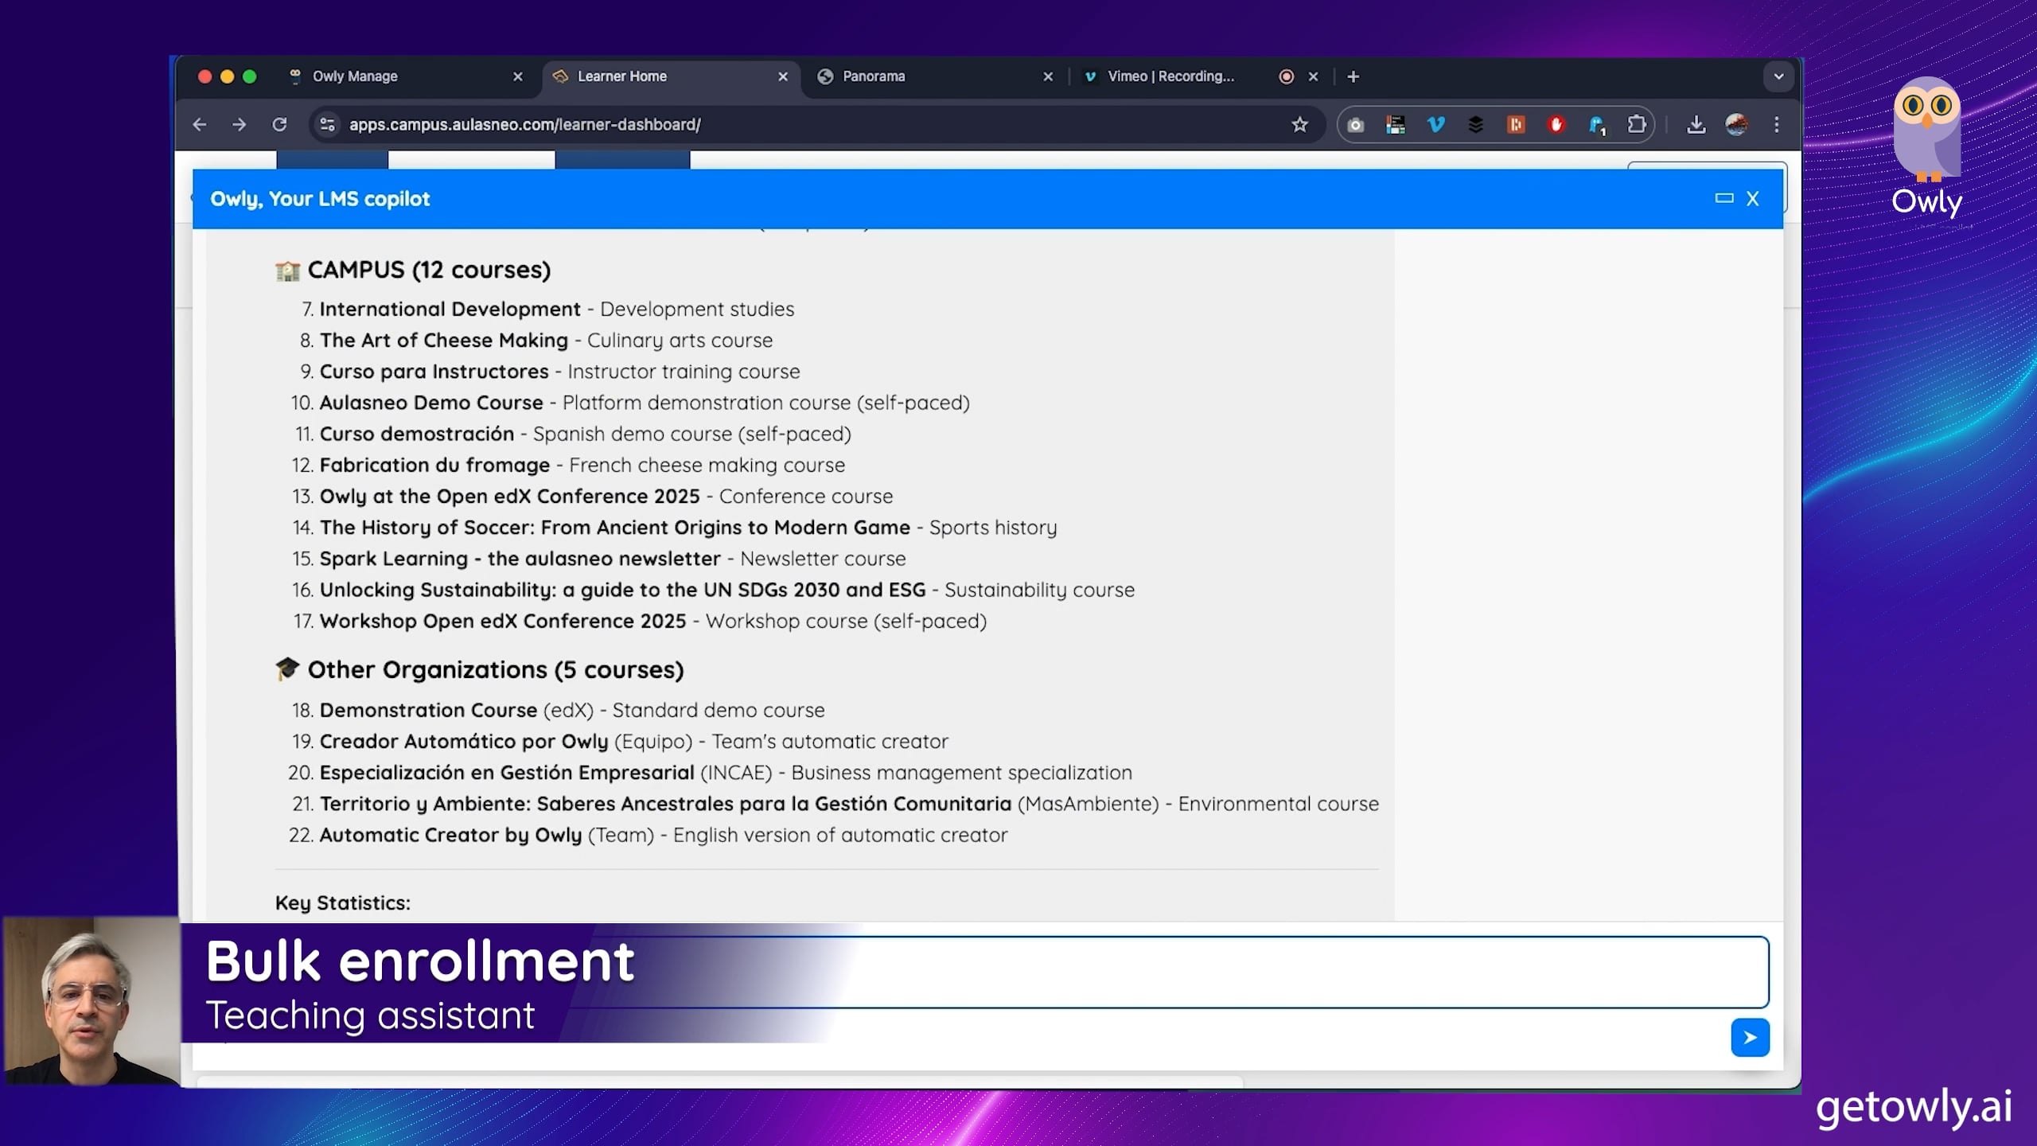Image resolution: width=2037 pixels, height=1146 pixels.
Task: Open the red hand ad-blocker extension
Action: (1556, 124)
